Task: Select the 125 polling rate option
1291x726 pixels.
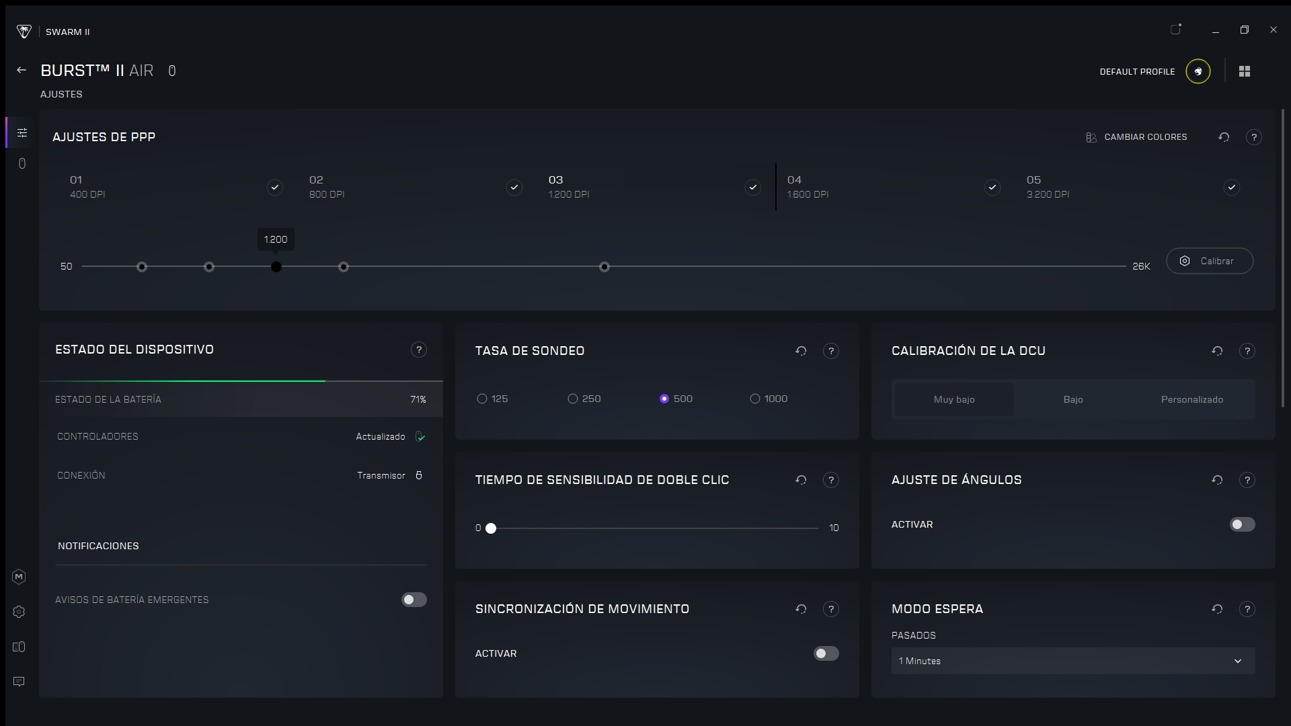Action: 482,399
